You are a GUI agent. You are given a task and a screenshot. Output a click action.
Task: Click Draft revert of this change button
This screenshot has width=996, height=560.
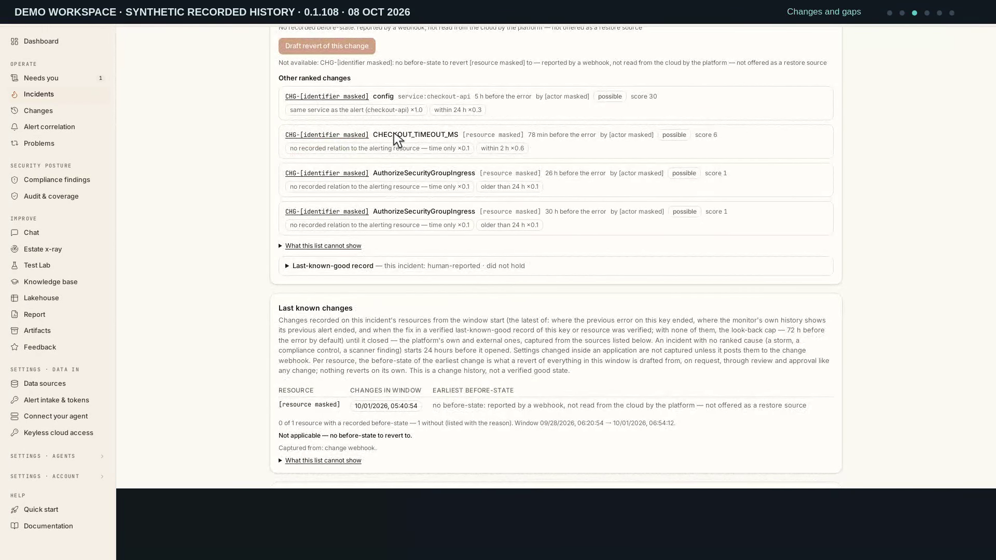tap(327, 46)
